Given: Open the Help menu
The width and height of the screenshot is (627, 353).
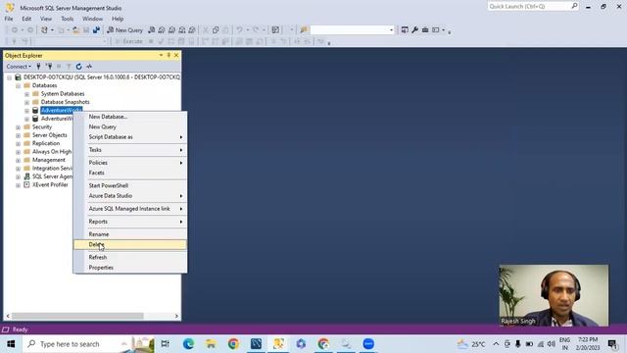Looking at the screenshot, I should point(118,19).
